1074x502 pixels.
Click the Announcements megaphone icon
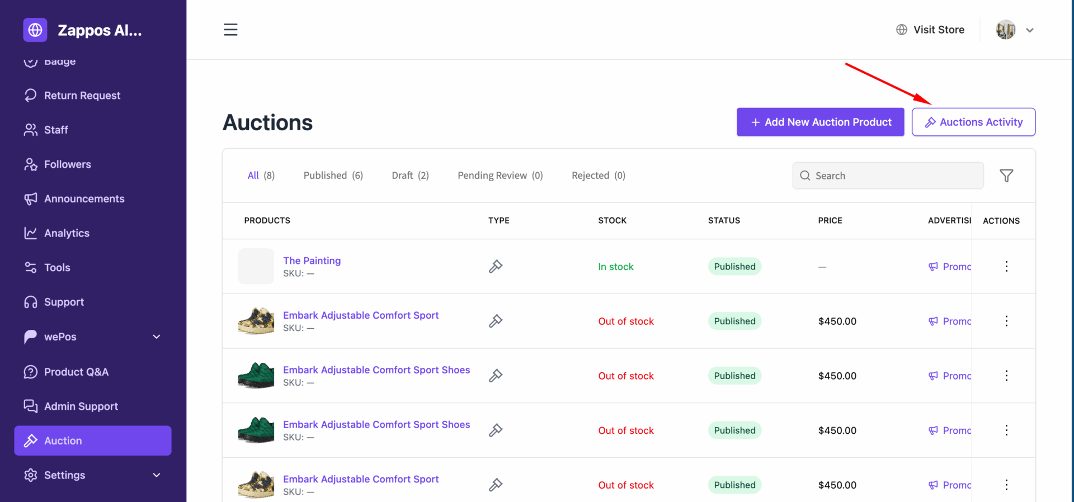(31, 198)
